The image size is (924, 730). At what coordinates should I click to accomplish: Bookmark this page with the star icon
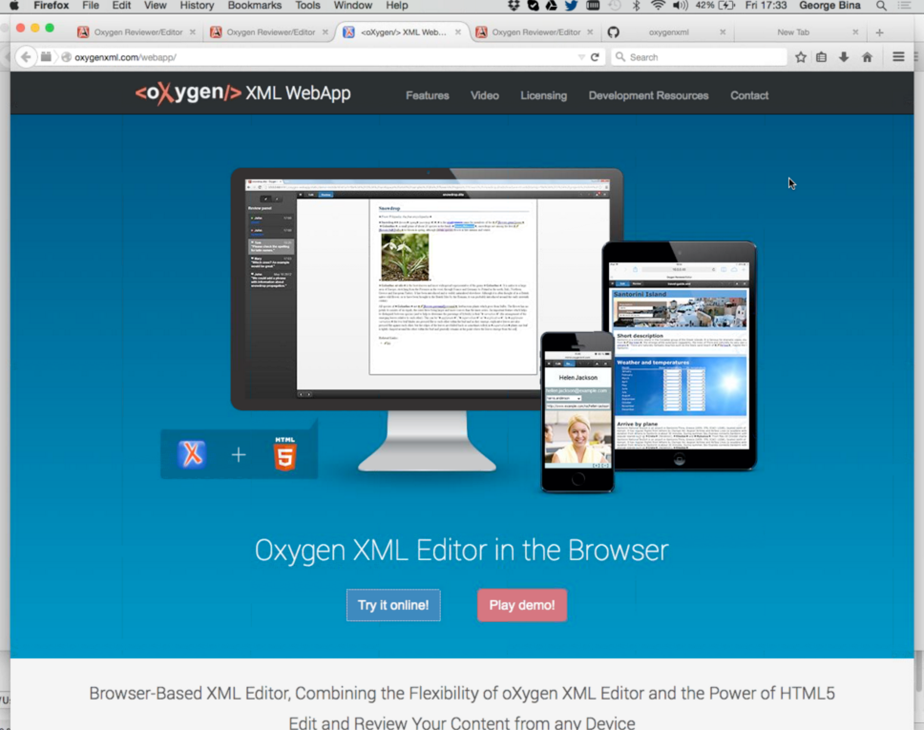pyautogui.click(x=801, y=57)
